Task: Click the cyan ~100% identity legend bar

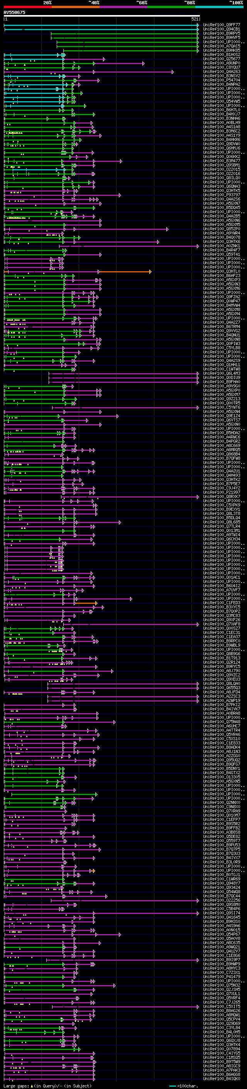Action: point(219,7)
